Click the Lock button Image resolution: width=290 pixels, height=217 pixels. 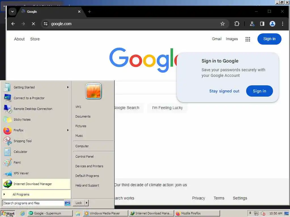coord(79,203)
